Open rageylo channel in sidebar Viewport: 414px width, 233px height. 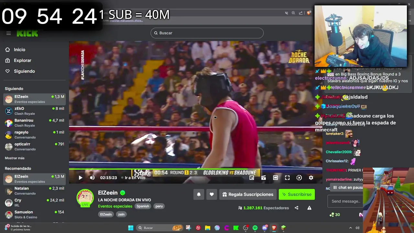pos(34,135)
